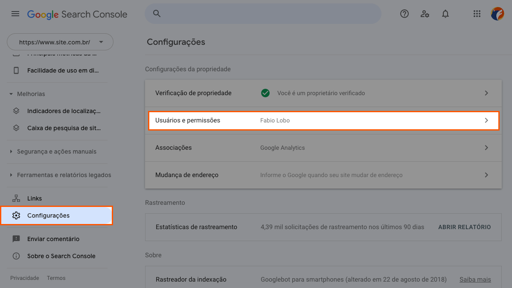The height and width of the screenshot is (288, 512).
Task: Click the Saiba mais link
Action: pos(475,279)
